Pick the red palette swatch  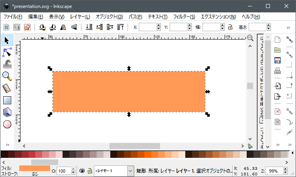[32, 155]
